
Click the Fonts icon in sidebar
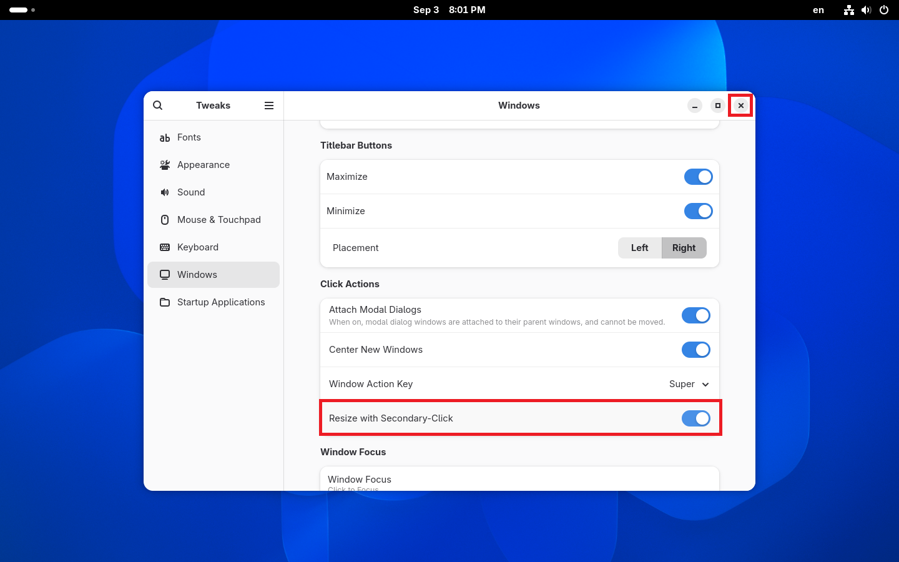(165, 137)
